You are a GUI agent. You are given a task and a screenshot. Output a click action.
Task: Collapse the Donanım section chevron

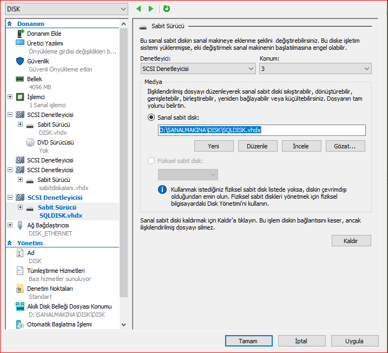pyautogui.click(x=10, y=24)
